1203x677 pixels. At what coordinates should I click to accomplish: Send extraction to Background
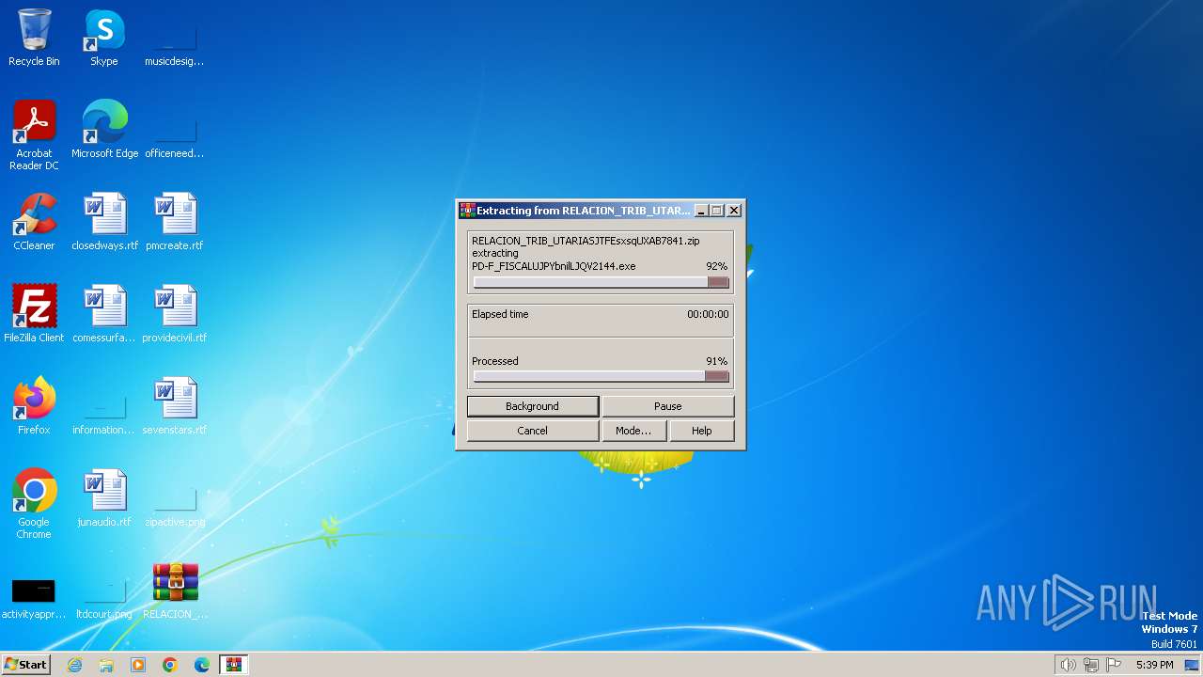point(532,406)
